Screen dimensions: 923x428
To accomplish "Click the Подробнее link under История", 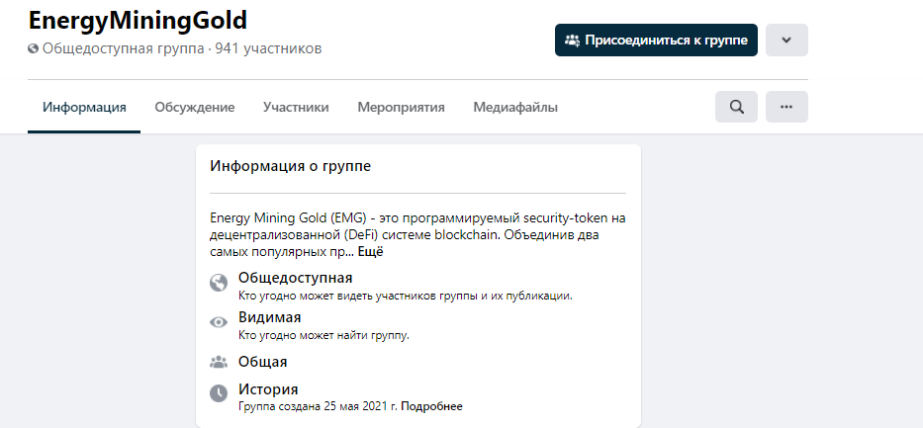I will point(431,406).
